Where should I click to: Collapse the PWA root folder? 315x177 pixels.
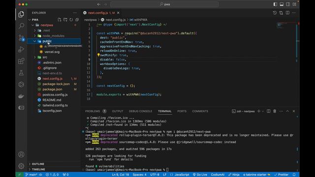[30, 20]
